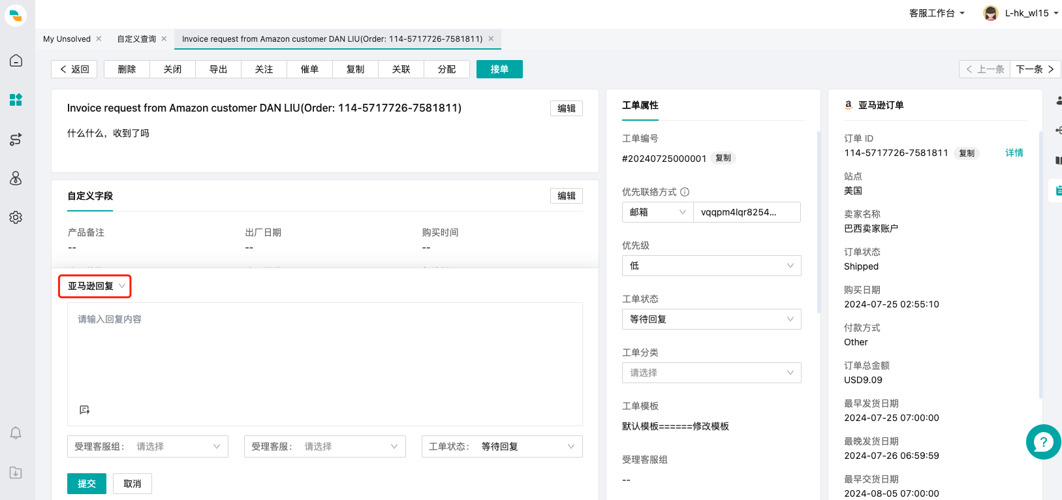Select the Invoice request ticket tab

(x=332, y=39)
